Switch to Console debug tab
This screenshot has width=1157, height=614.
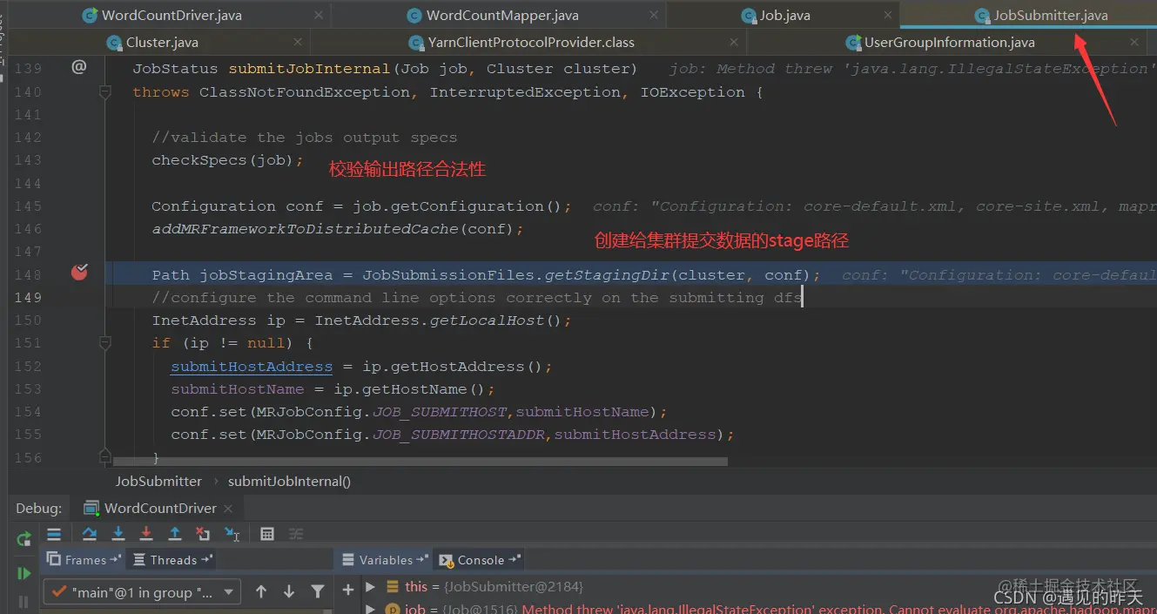[480, 560]
